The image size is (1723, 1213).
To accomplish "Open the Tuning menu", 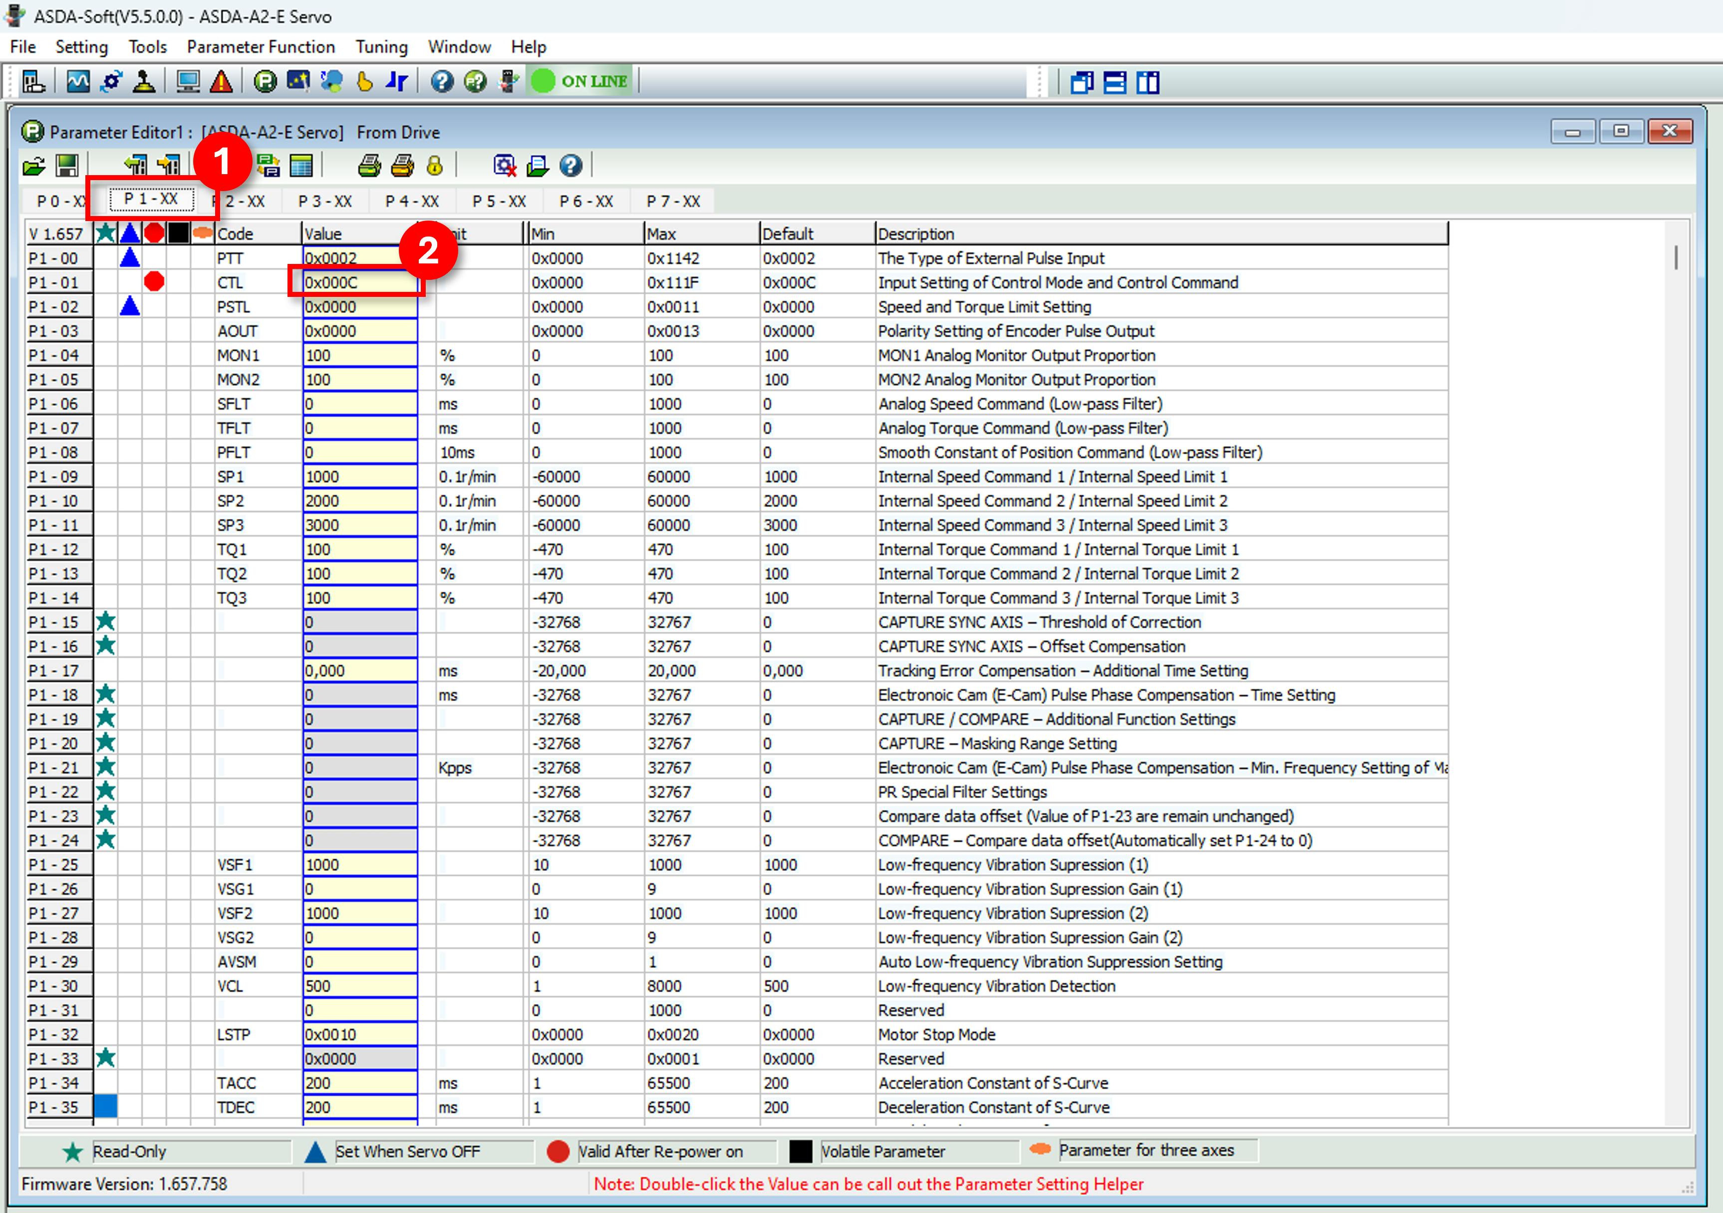I will click(381, 46).
